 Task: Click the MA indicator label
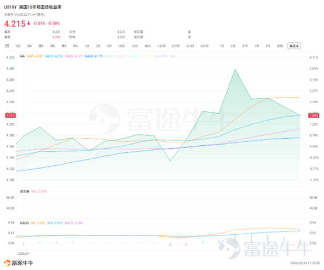pyautogui.click(x=22, y=56)
